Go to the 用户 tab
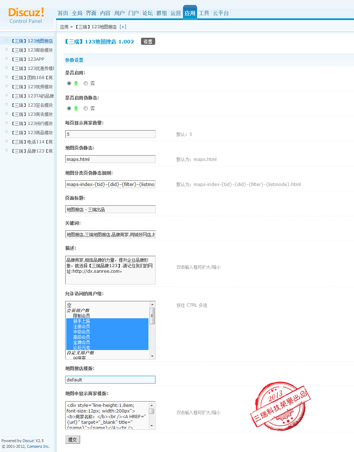354x452 pixels. coord(119,13)
